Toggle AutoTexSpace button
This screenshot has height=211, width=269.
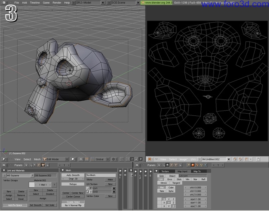point(15,205)
